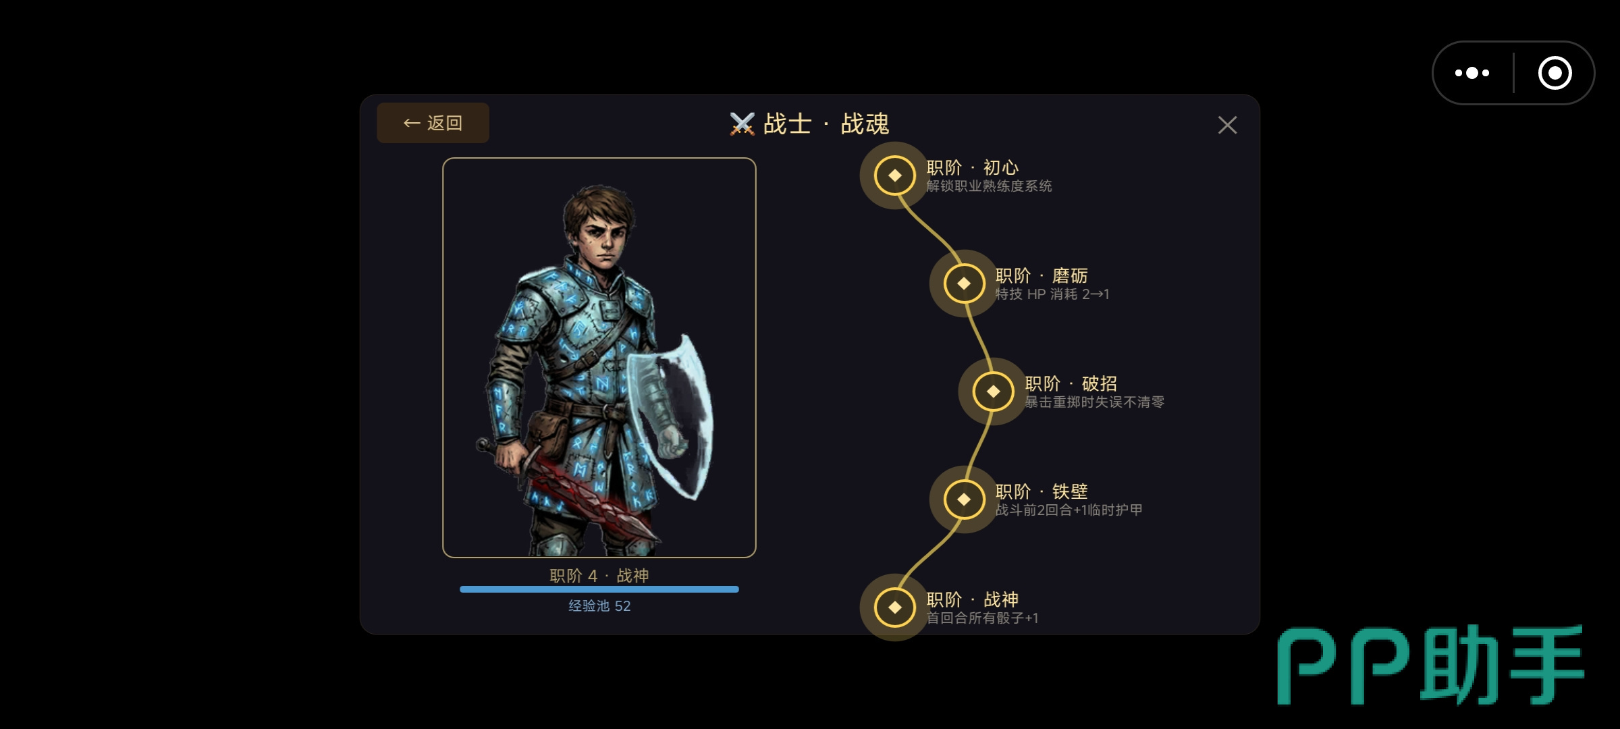Tap the mini-program circular exit icon
Screen dimensions: 1620x729
pyautogui.click(x=1555, y=73)
